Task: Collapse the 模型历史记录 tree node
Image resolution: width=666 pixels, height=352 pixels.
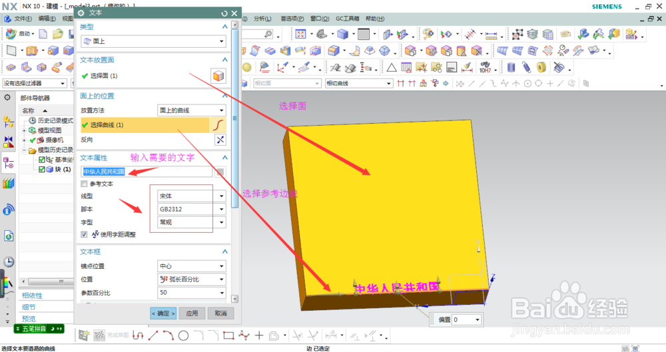Action: (24, 150)
